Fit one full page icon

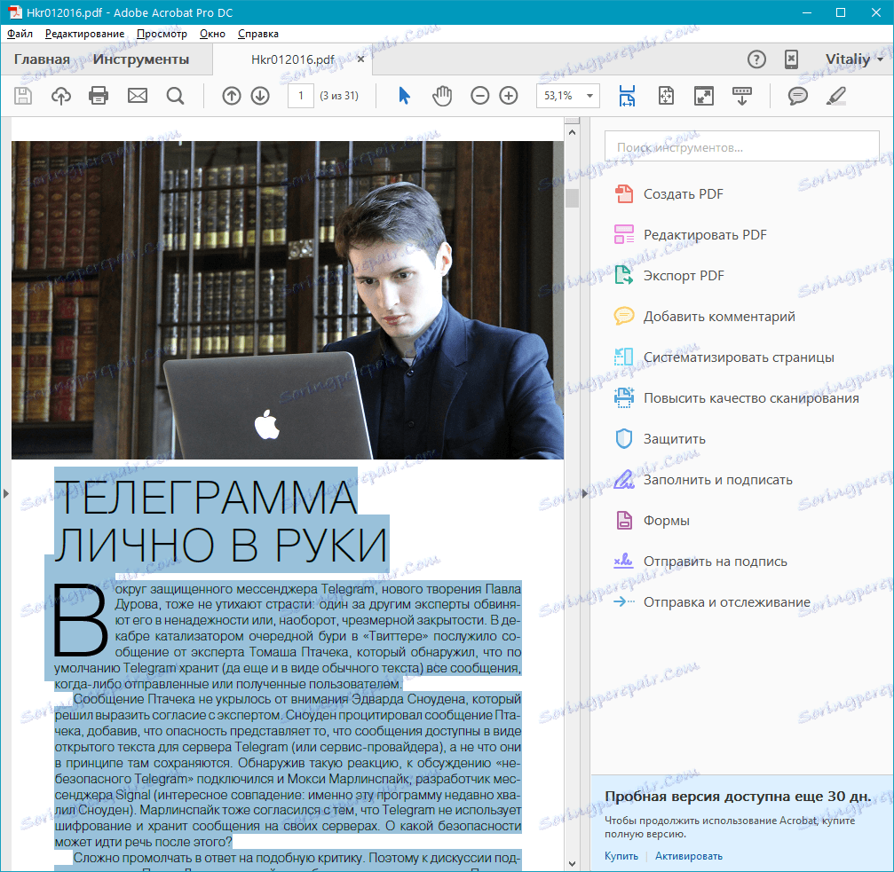(666, 96)
